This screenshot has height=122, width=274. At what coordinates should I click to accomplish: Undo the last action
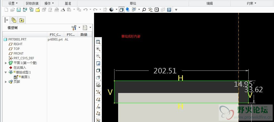(x=85, y=10)
